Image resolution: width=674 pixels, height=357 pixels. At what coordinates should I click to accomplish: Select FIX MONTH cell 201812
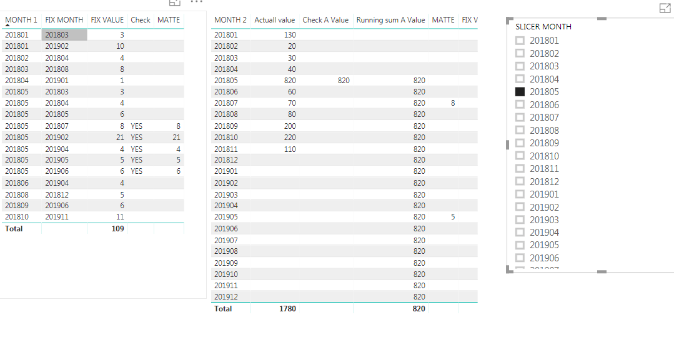[x=57, y=195]
